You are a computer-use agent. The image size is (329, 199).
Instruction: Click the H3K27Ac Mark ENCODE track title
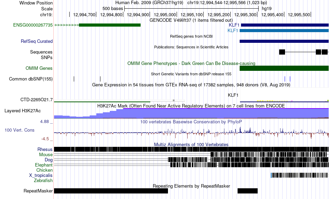click(x=191, y=106)
